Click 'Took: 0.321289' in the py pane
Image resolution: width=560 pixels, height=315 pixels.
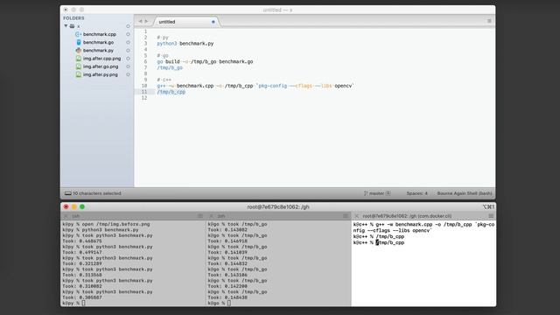(81, 263)
